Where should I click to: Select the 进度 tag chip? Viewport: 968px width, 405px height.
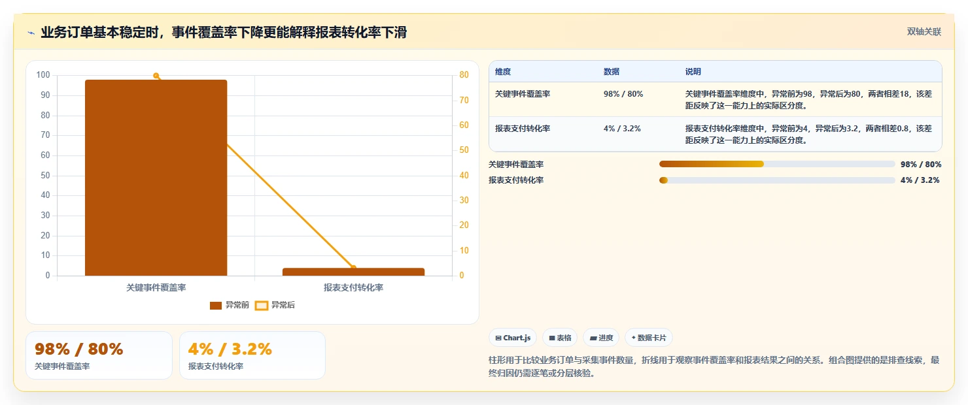(x=601, y=338)
